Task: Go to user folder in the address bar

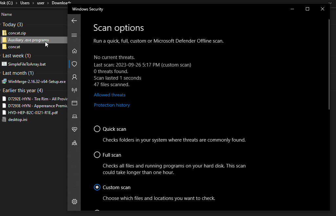Action: pos(41,3)
